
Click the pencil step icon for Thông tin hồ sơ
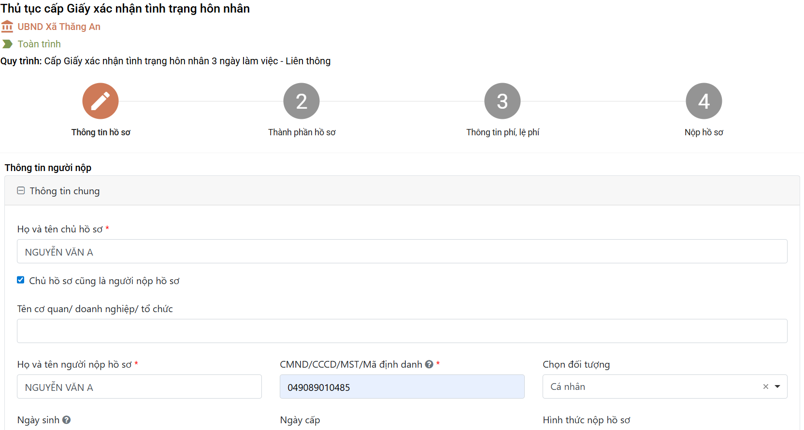click(x=100, y=101)
